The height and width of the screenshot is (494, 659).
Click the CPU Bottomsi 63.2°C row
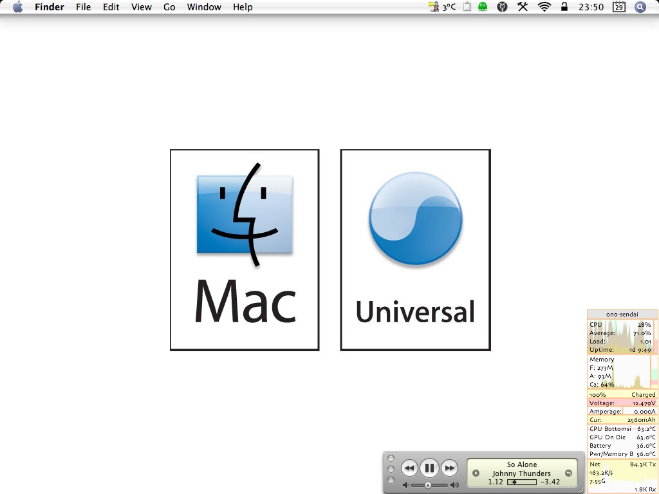(x=622, y=429)
